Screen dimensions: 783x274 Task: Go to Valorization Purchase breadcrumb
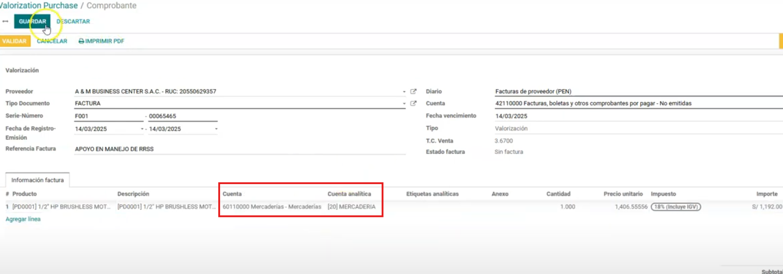(39, 5)
